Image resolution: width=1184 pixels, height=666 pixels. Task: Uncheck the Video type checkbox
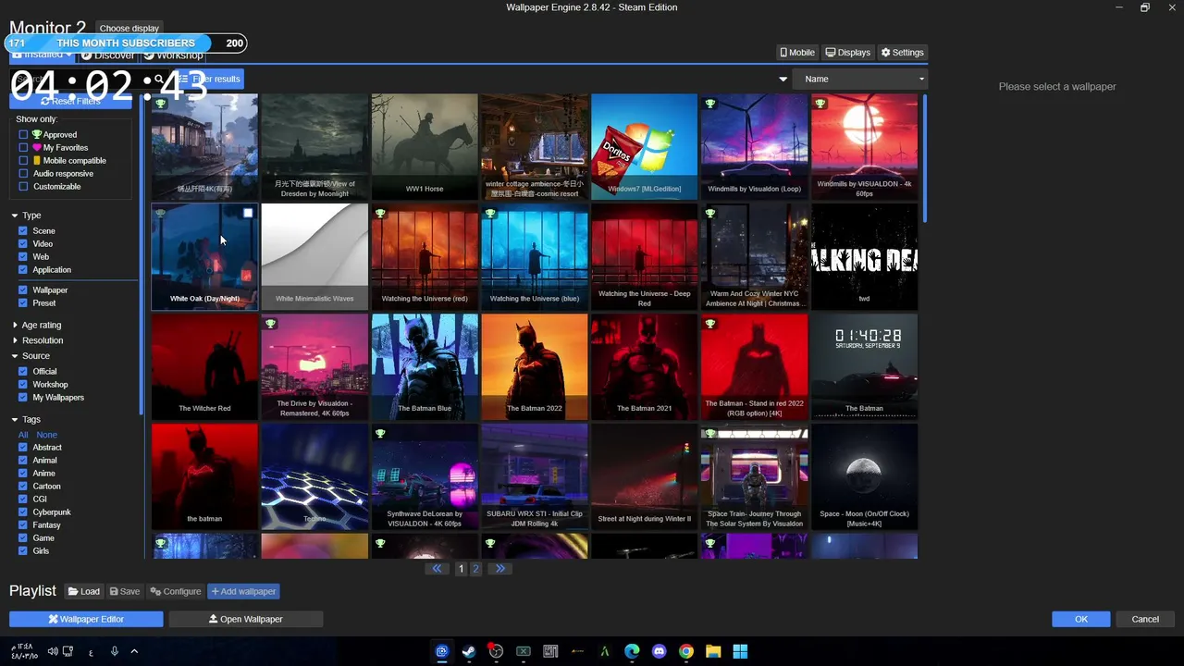[x=23, y=244]
